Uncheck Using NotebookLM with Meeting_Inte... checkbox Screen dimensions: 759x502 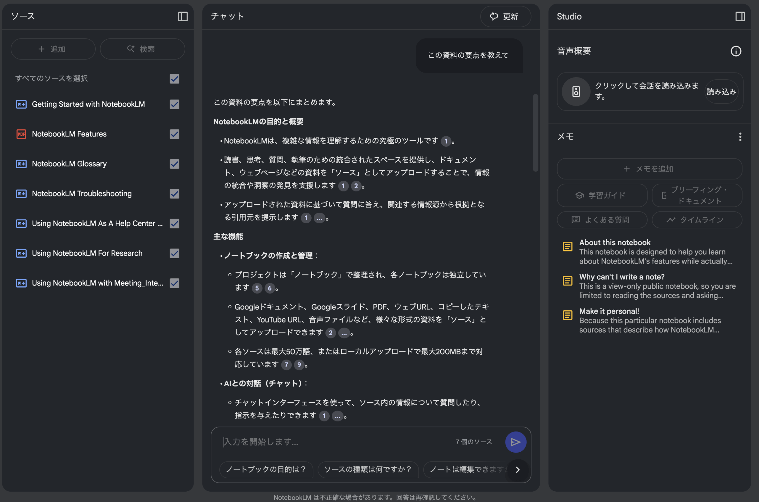pyautogui.click(x=174, y=283)
